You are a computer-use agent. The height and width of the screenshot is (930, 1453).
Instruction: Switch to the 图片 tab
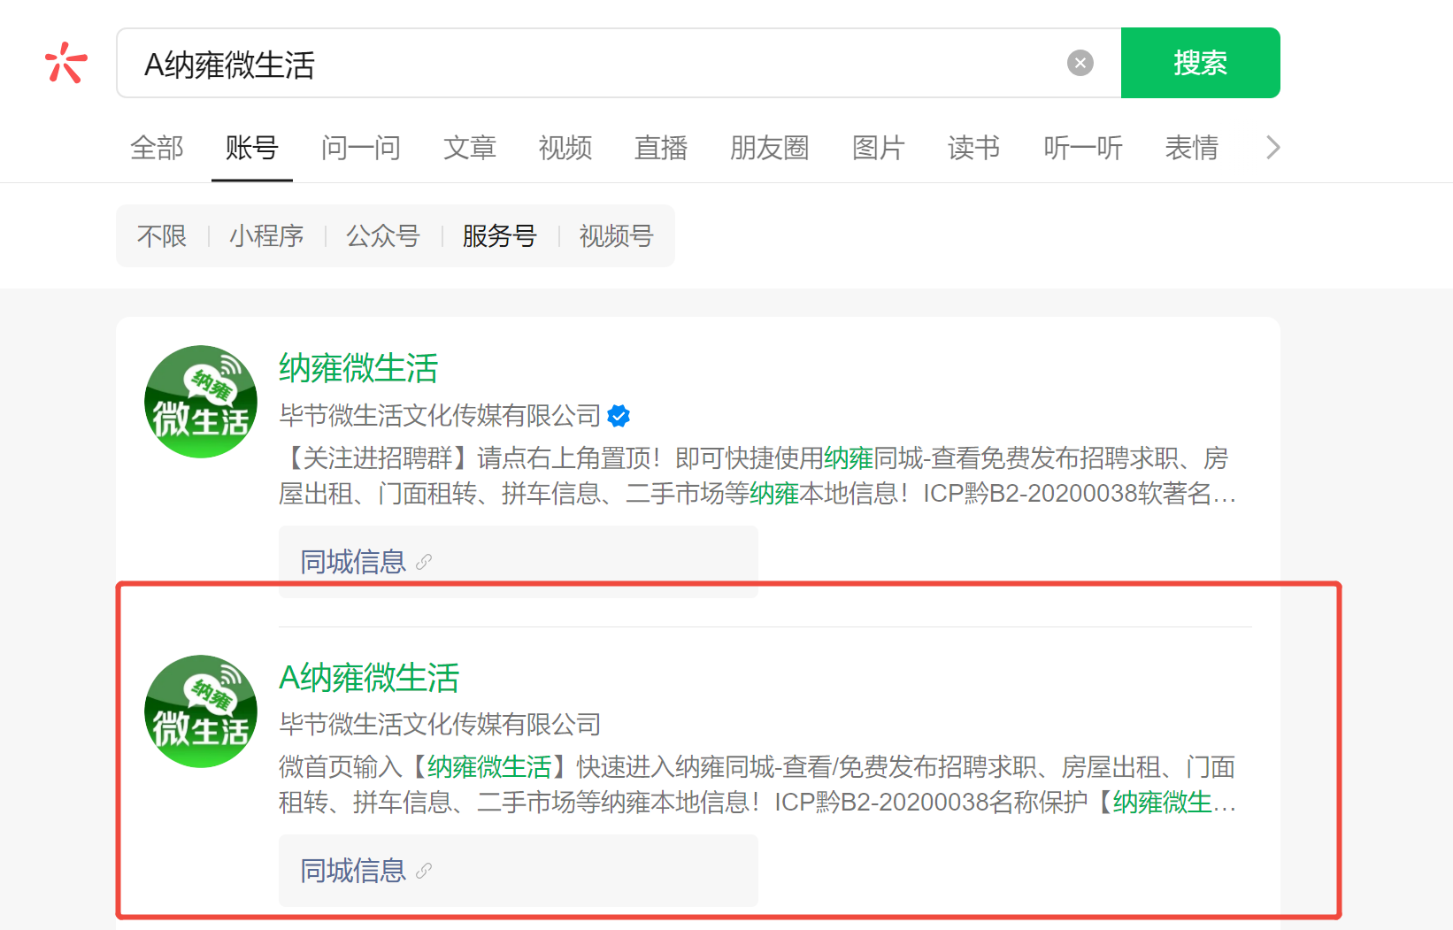pyautogui.click(x=879, y=147)
